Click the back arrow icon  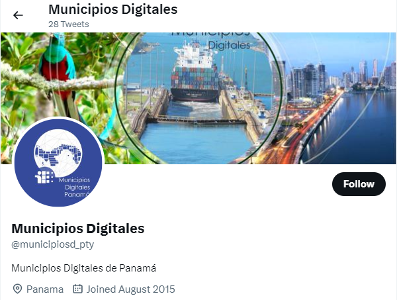[x=18, y=15]
